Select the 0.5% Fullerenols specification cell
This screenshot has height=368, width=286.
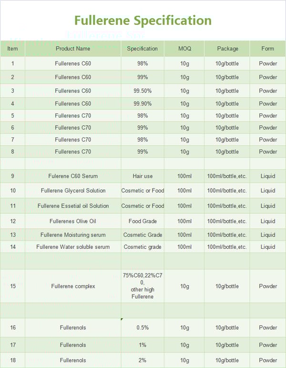142,328
